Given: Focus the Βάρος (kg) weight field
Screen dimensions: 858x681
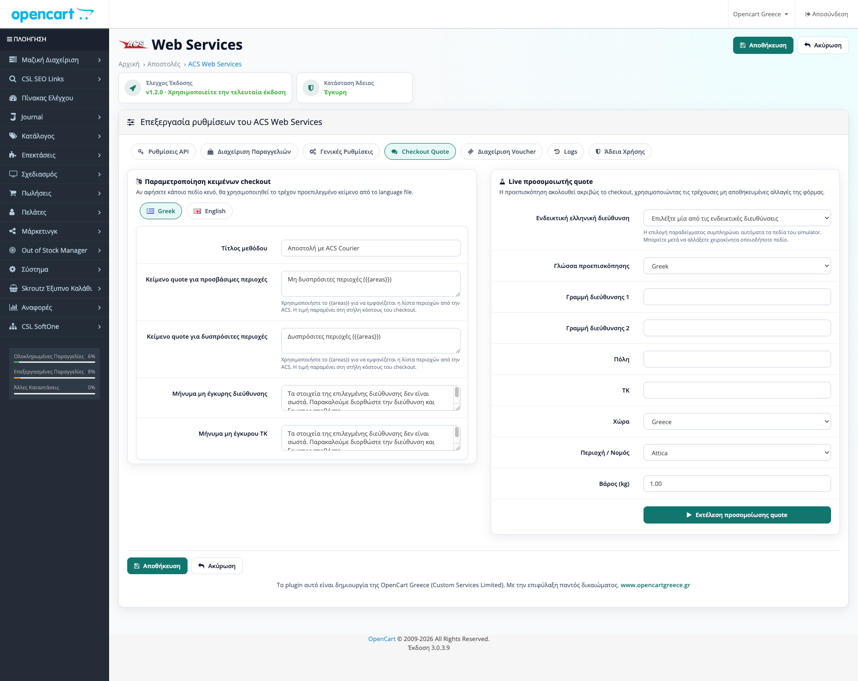Looking at the screenshot, I should click(x=737, y=484).
